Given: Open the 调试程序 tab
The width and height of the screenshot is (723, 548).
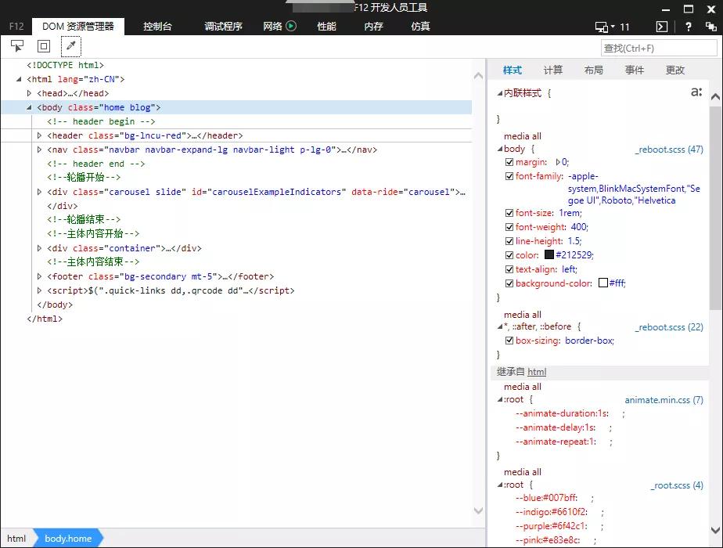Looking at the screenshot, I should 223,27.
